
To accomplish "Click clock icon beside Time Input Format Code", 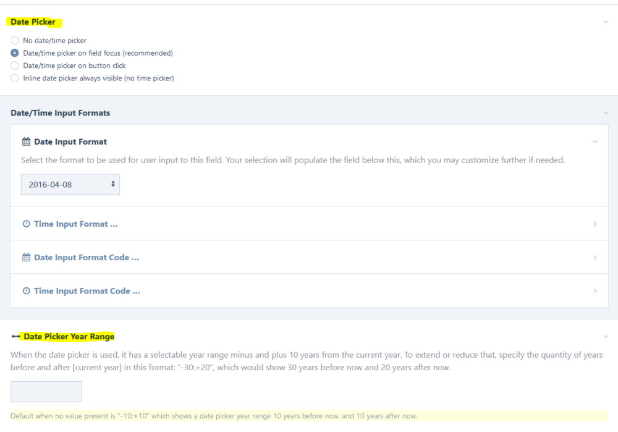I will coord(26,290).
